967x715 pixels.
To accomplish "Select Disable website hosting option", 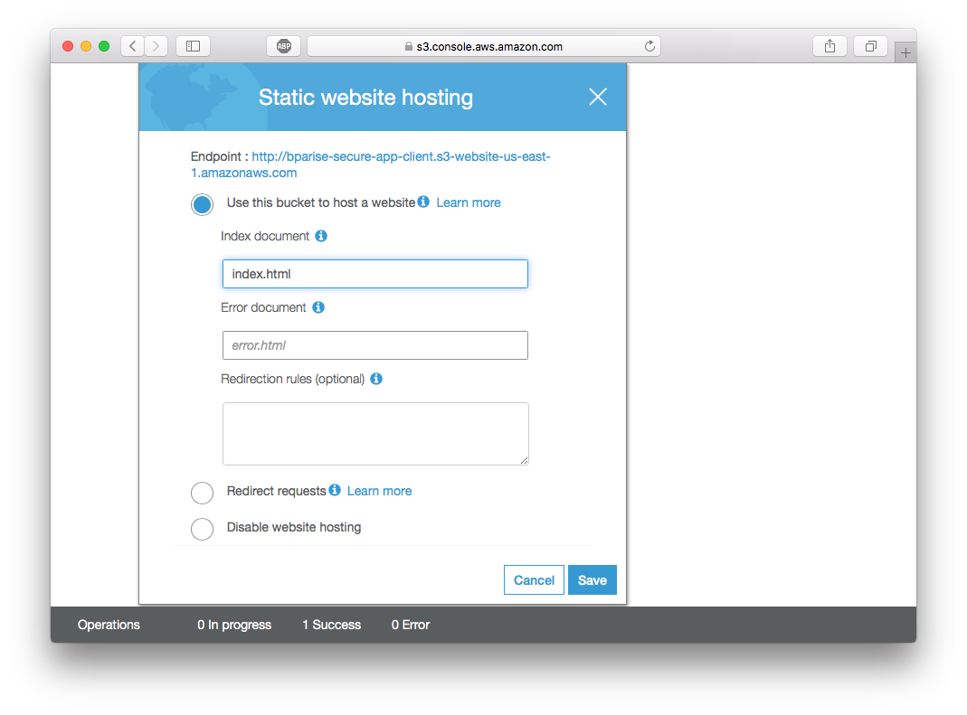I will click(202, 529).
